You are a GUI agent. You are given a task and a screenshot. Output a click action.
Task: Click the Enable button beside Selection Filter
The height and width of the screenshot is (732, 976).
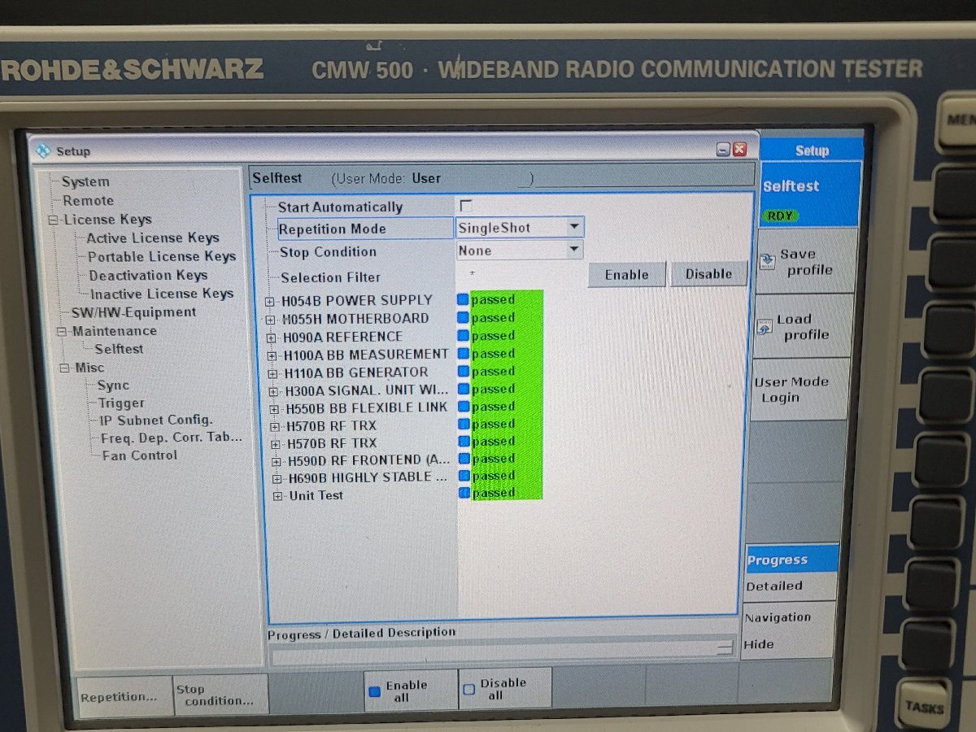click(627, 274)
